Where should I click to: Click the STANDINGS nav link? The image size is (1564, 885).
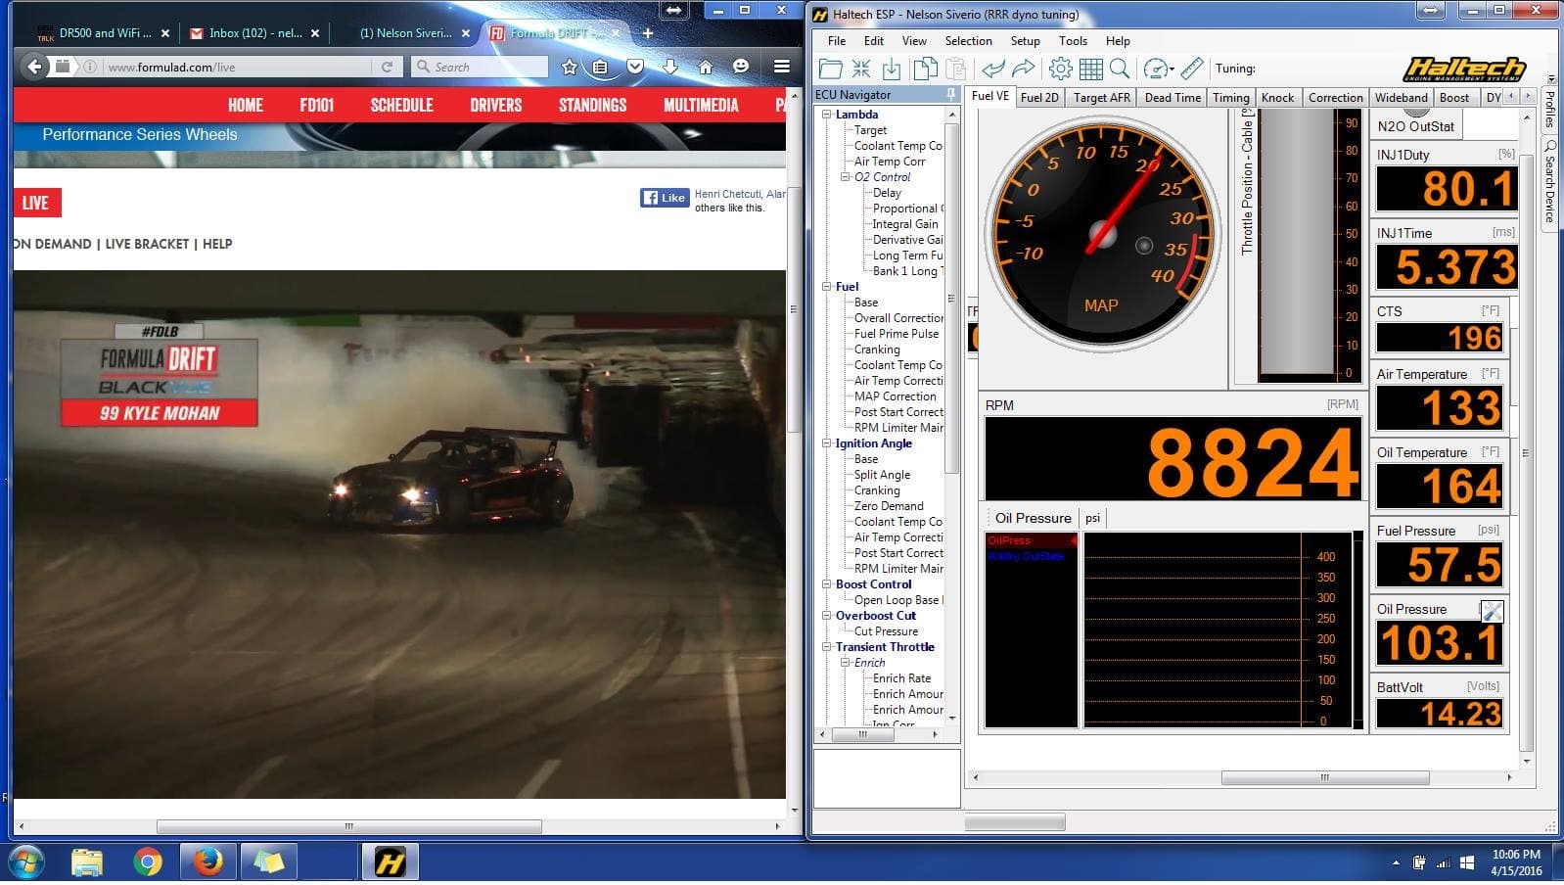(592, 105)
